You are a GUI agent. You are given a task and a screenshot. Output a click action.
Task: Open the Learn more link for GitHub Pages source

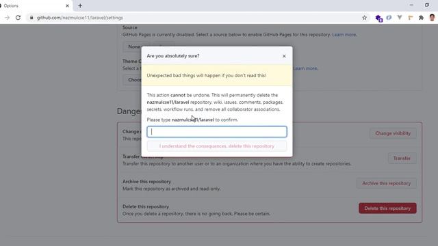(x=344, y=35)
